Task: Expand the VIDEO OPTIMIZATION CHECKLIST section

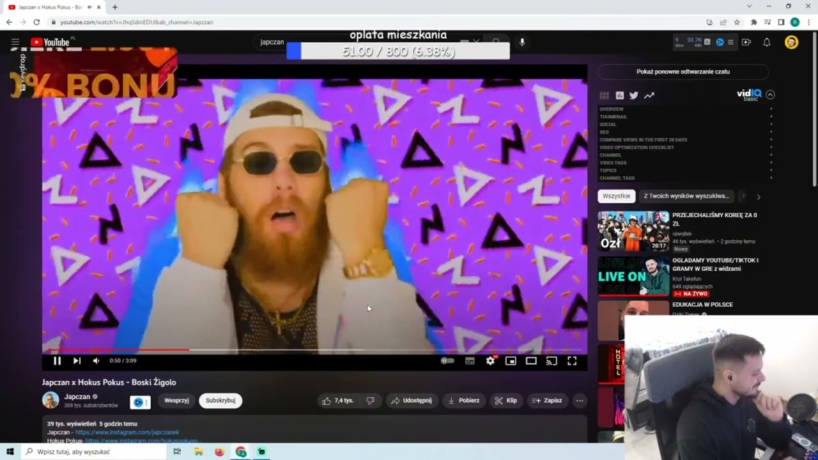Action: coord(686,148)
